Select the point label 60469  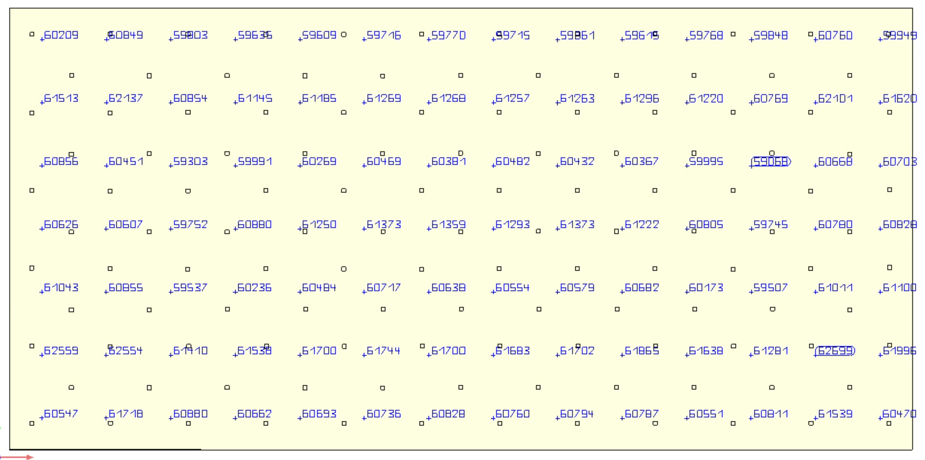384,161
